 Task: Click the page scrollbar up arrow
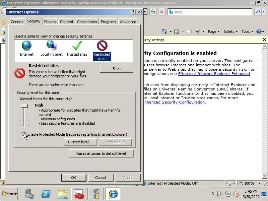pyautogui.click(x=264, y=47)
